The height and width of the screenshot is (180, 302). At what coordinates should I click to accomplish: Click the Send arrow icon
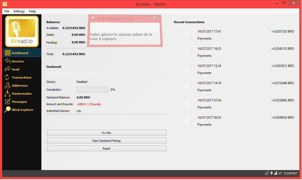click(x=8, y=69)
